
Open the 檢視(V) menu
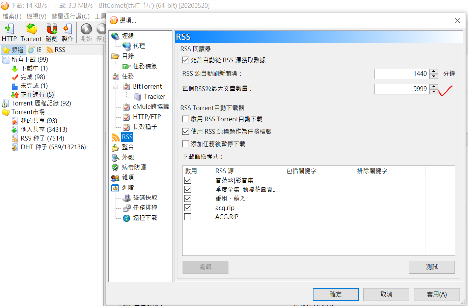pyautogui.click(x=36, y=16)
